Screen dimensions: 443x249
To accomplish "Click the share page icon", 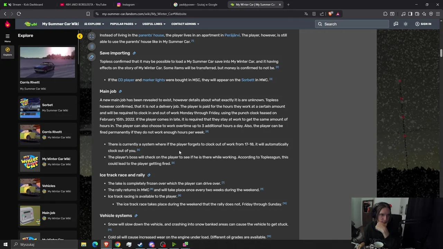I will pos(322,14).
